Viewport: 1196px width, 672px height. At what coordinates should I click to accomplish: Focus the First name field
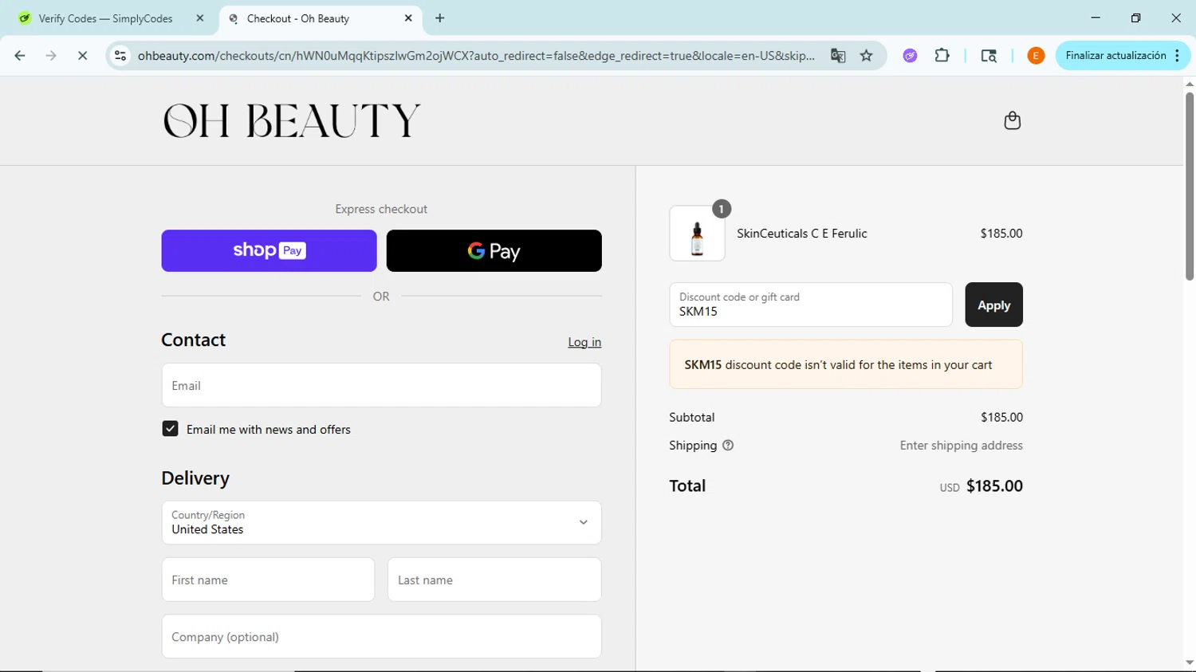[x=268, y=580]
